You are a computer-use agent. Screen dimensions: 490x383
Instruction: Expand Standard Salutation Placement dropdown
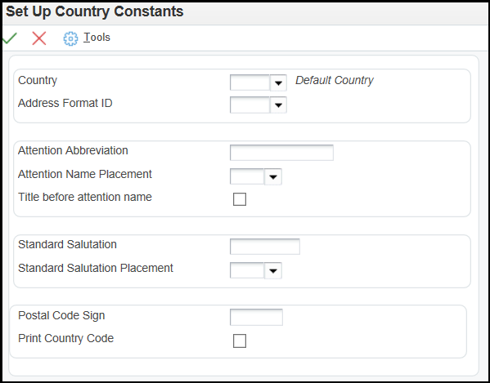point(273,270)
